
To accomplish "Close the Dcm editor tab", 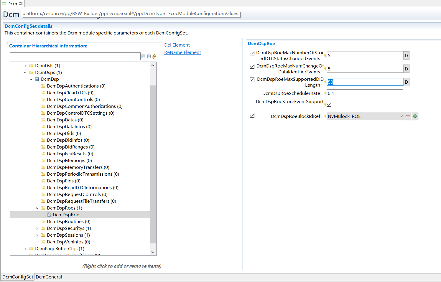I will (x=21, y=4).
